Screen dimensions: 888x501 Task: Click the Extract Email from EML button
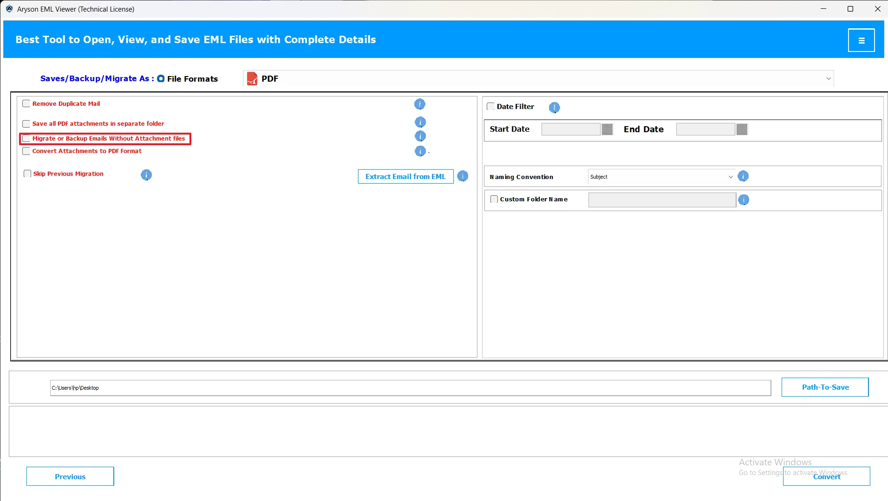click(x=405, y=177)
